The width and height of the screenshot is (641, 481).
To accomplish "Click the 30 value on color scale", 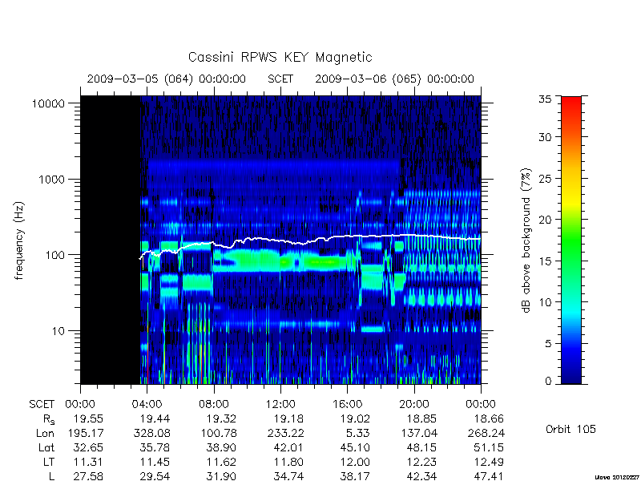I will tap(545, 137).
